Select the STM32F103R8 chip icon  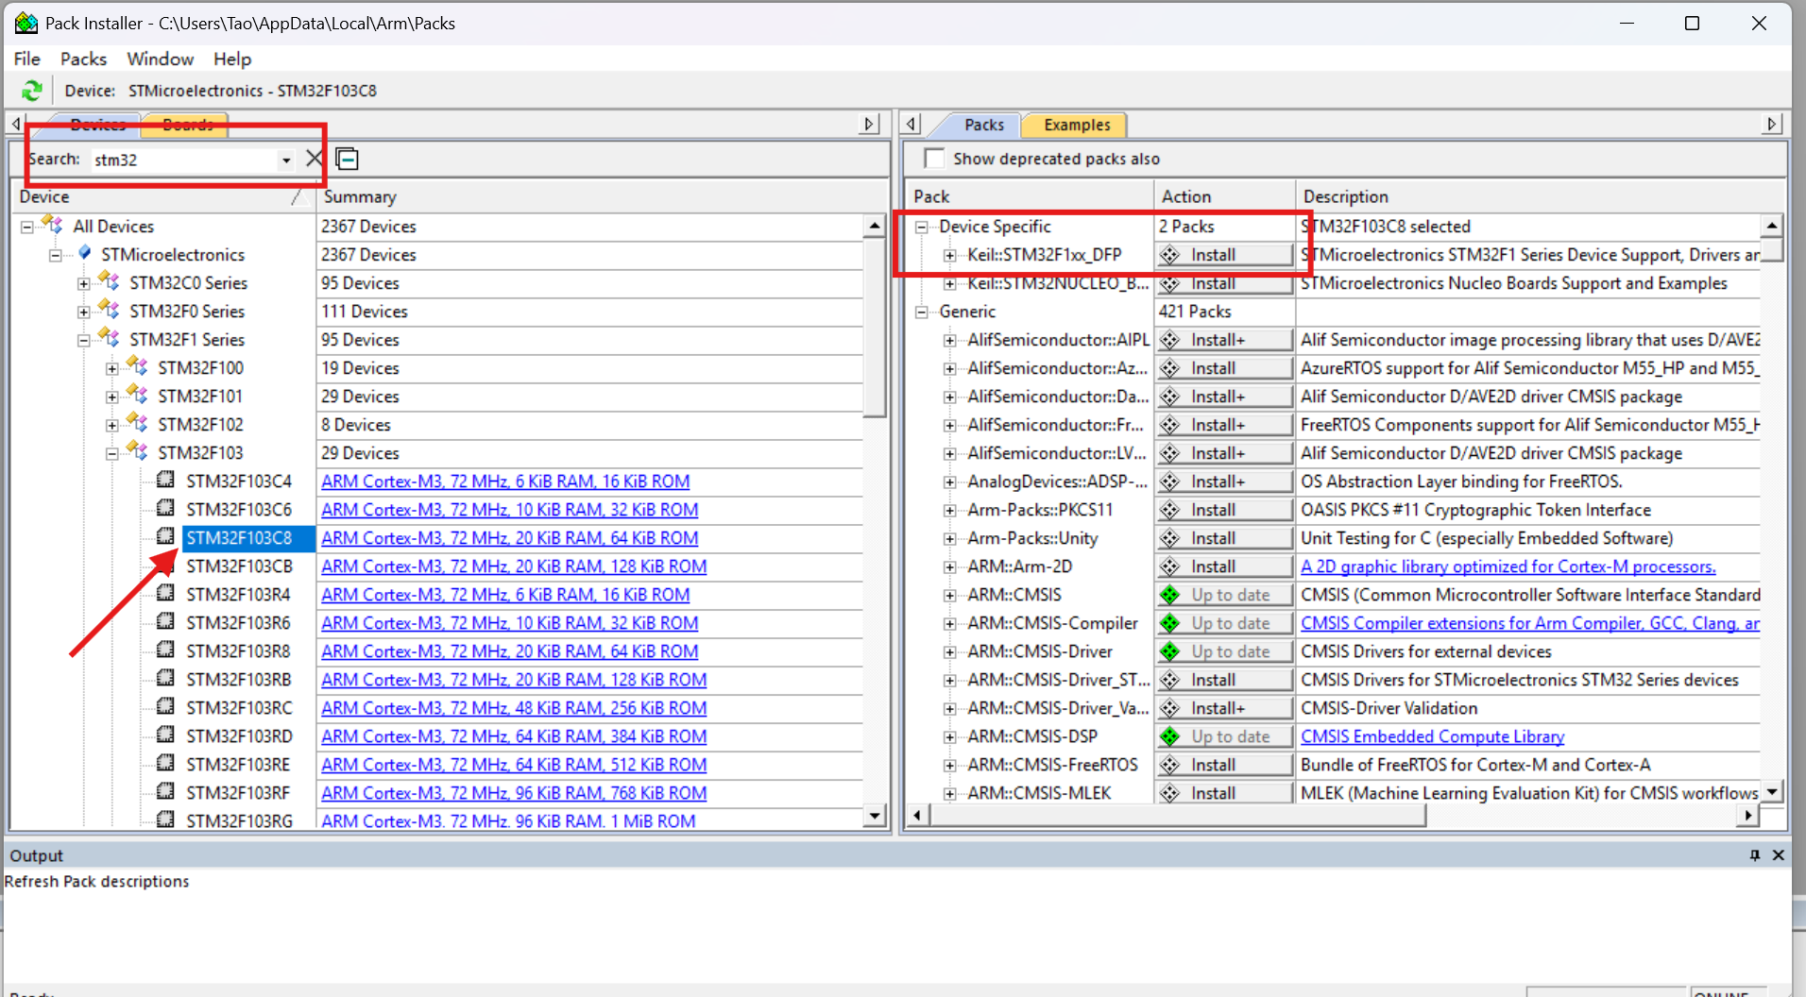(165, 650)
